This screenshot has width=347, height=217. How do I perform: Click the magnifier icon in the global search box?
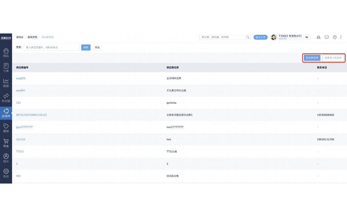[x=248, y=37]
